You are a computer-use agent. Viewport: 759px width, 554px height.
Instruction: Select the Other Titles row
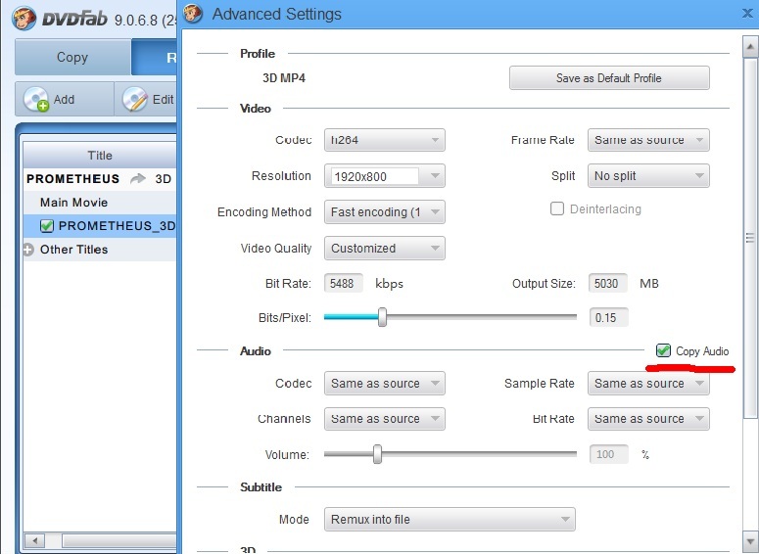pos(99,250)
